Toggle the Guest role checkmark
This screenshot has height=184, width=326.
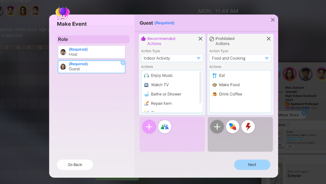tap(123, 63)
